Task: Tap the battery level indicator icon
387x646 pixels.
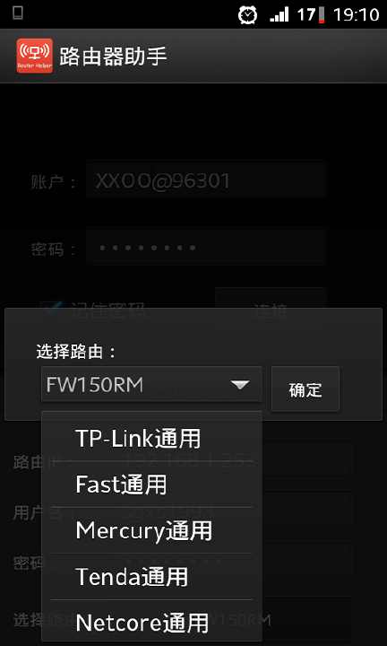Action: pyautogui.click(x=322, y=15)
